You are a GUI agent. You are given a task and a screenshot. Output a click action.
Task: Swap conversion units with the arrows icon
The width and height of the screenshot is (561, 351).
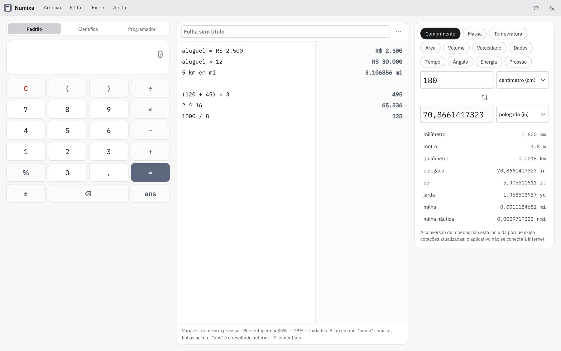(x=485, y=97)
